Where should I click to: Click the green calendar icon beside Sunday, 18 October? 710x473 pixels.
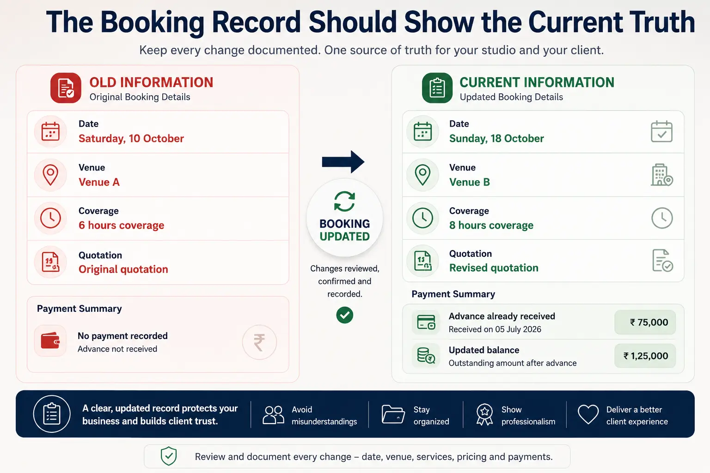tap(422, 132)
